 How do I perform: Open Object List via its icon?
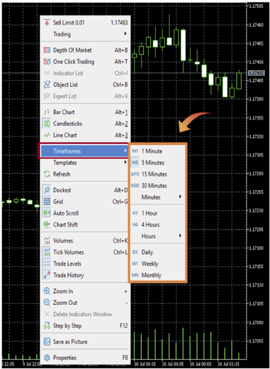(x=47, y=85)
